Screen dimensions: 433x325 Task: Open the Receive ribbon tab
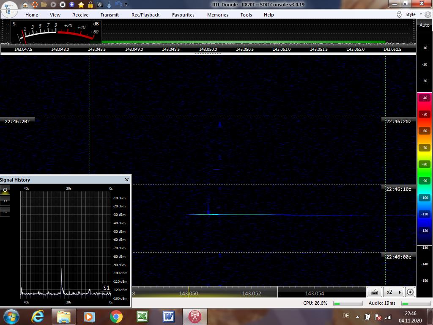click(80, 15)
